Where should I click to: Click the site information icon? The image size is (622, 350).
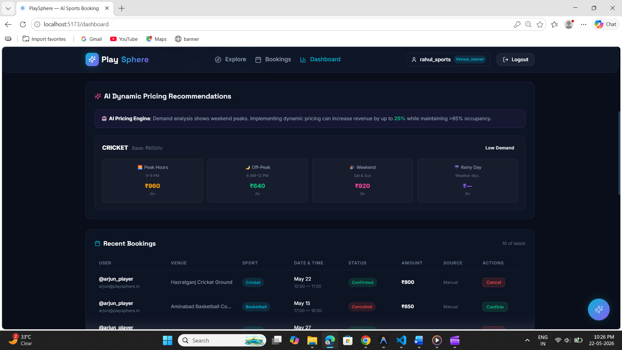(37, 24)
